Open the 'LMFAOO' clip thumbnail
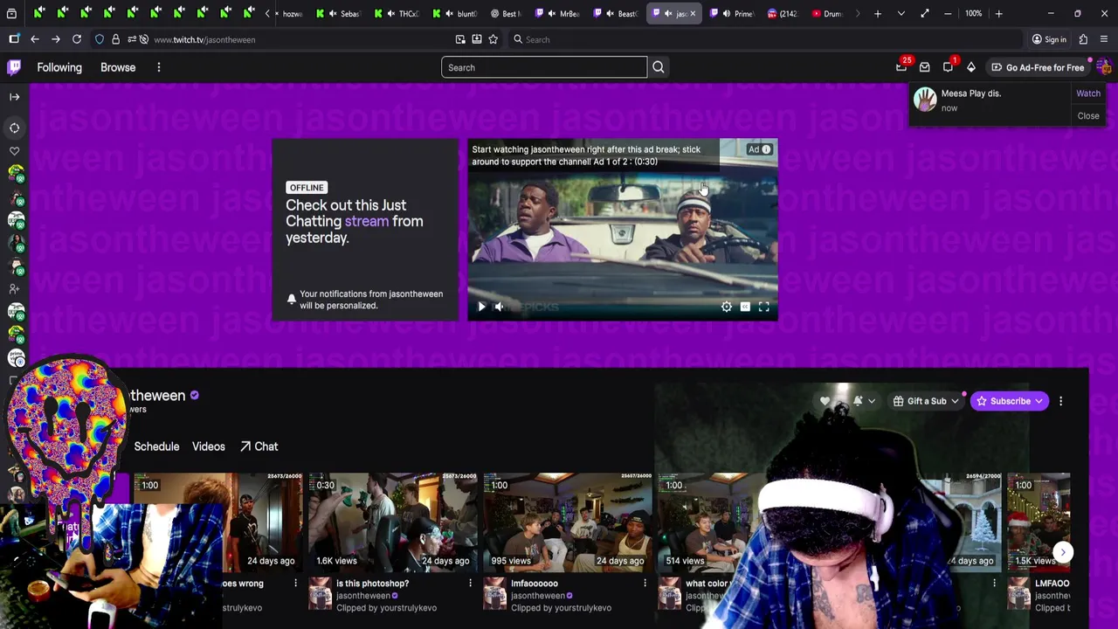This screenshot has width=1118, height=629. coord(1039,522)
